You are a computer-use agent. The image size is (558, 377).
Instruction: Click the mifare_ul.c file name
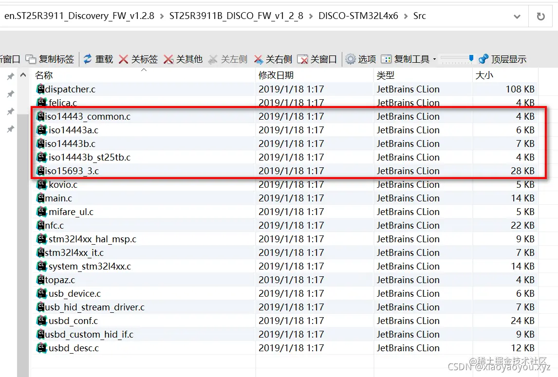[x=71, y=212]
